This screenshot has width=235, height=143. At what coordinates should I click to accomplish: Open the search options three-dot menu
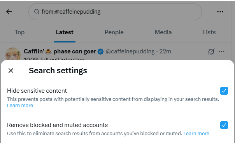(220, 12)
